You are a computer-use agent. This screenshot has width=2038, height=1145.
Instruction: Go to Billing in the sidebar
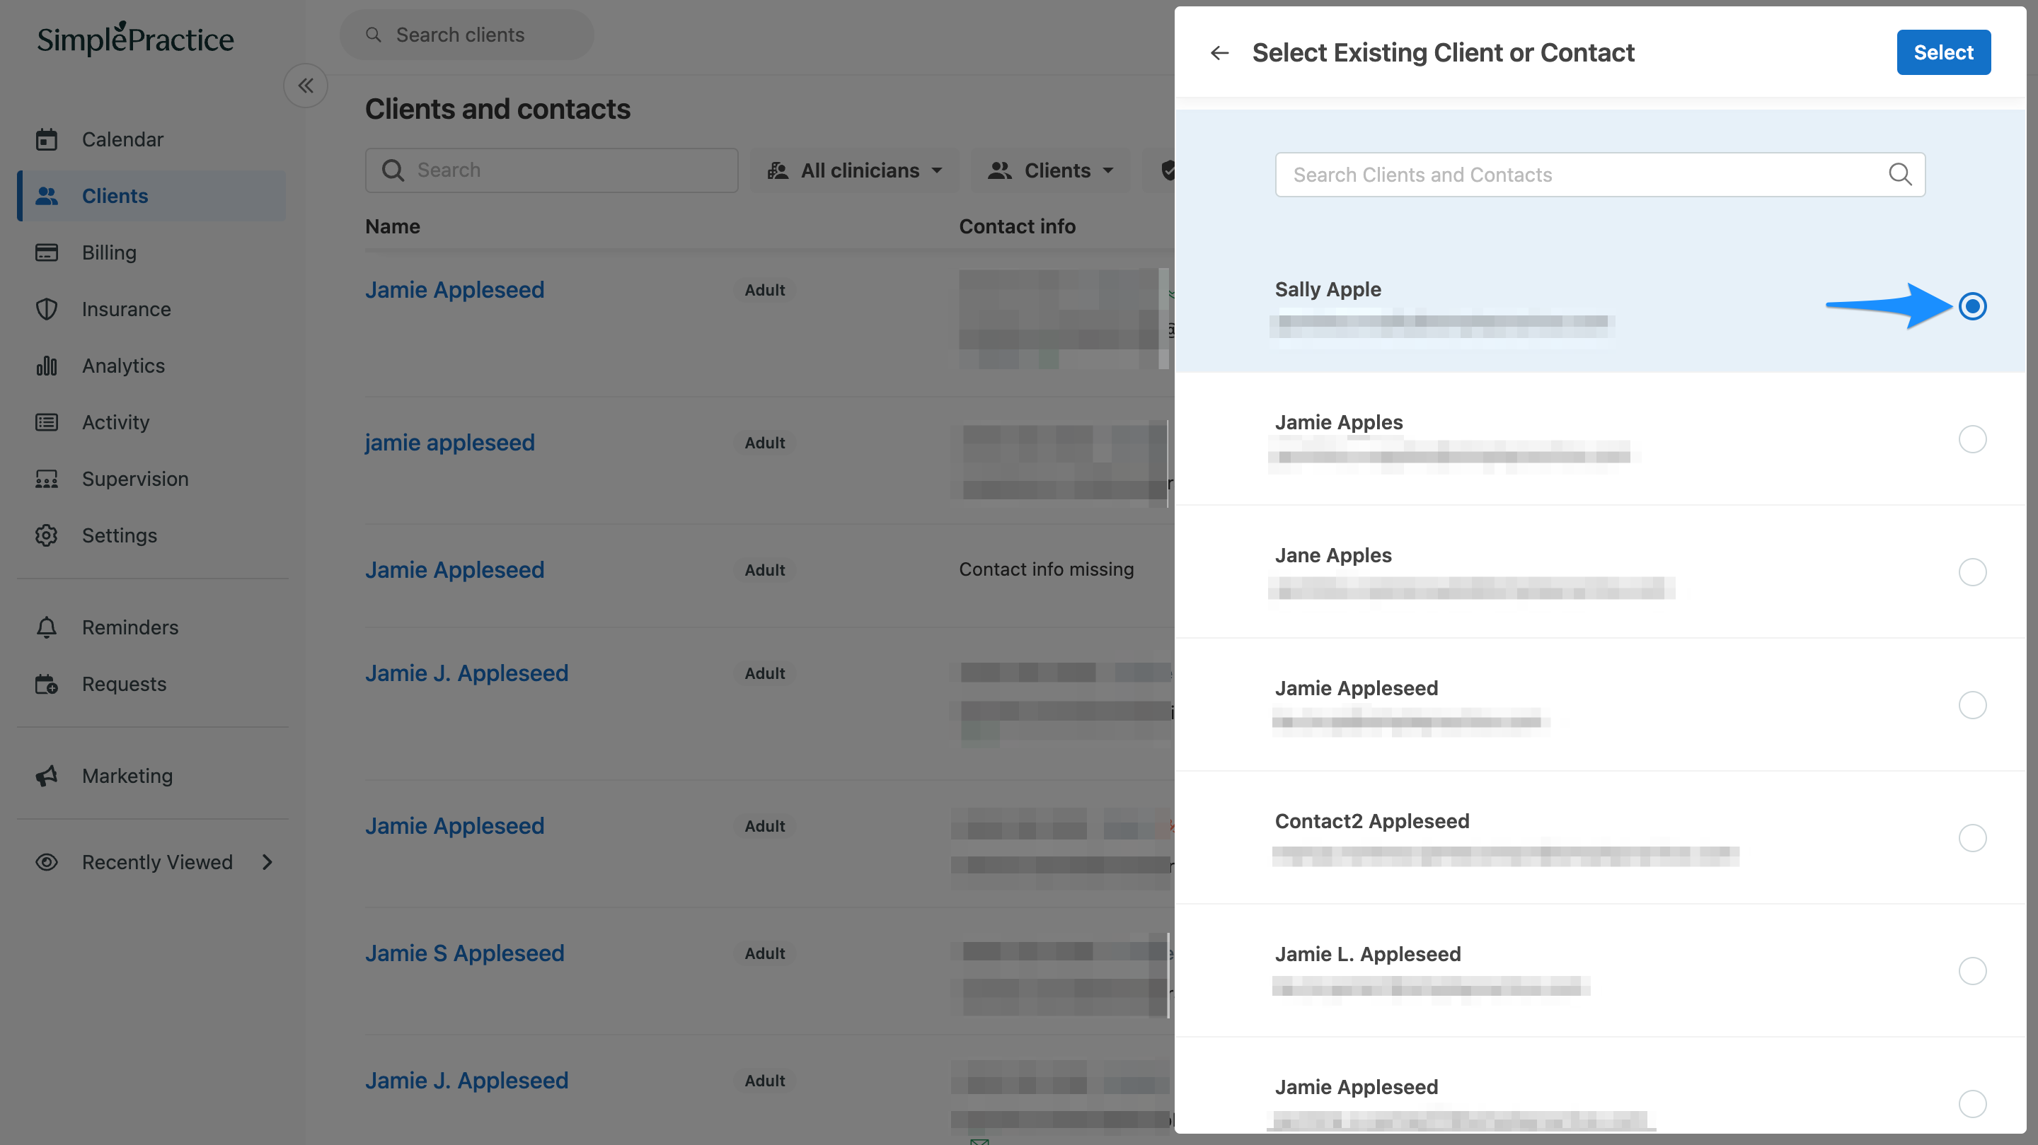[109, 252]
